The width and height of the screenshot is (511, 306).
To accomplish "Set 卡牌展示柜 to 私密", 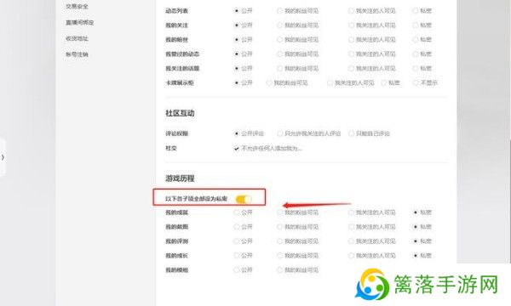I will coord(384,83).
